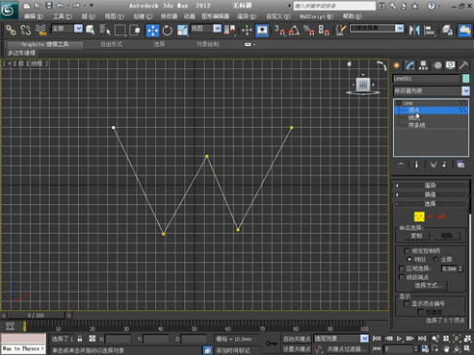Click the Edit Named Selection Sets icon
The height and width of the screenshot is (355, 474).
click(340, 30)
